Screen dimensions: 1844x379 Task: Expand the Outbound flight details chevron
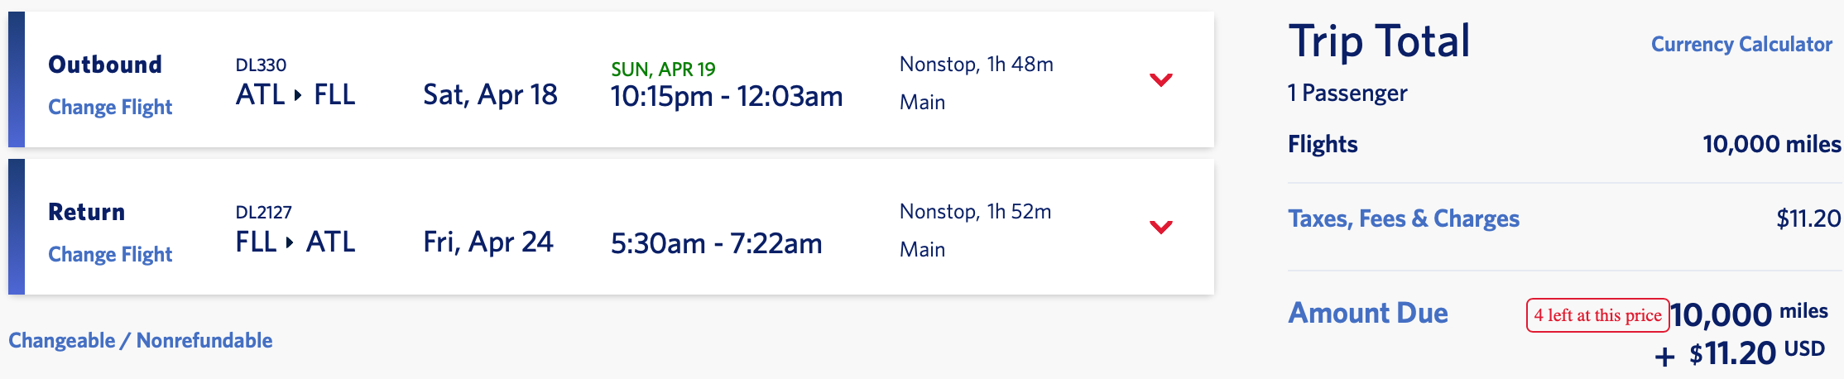point(1160,80)
